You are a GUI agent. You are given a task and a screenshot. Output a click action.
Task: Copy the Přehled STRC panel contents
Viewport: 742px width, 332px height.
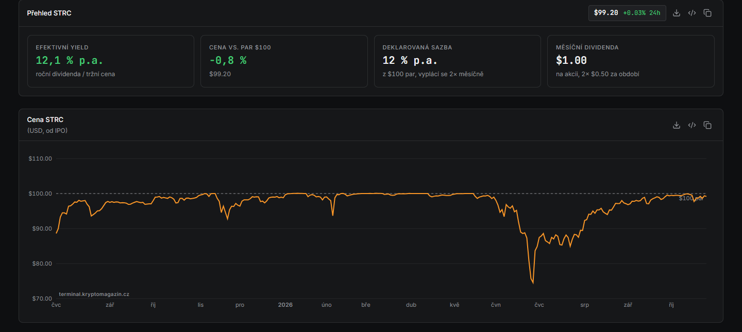(x=707, y=13)
